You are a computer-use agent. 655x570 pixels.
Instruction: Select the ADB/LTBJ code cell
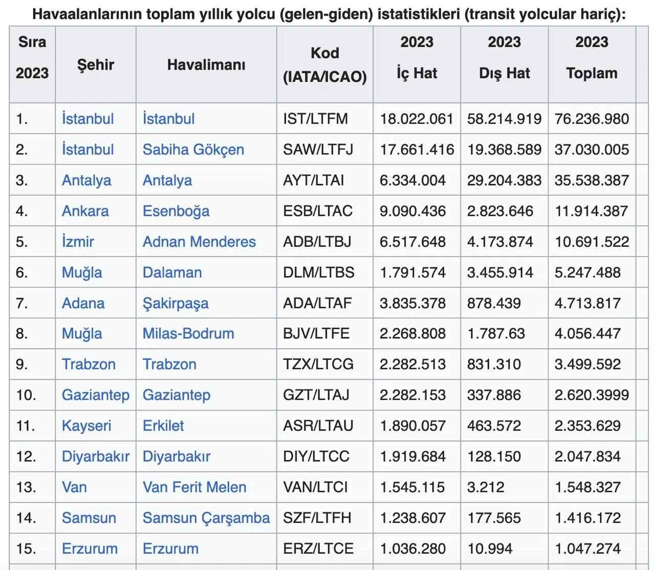click(325, 241)
